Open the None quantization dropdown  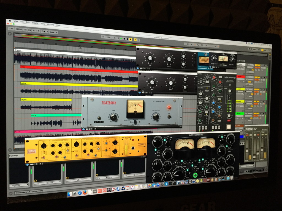click(x=53, y=32)
